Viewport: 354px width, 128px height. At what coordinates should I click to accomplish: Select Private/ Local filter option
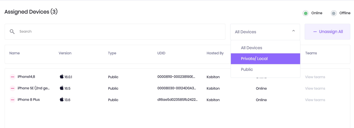(x=265, y=59)
